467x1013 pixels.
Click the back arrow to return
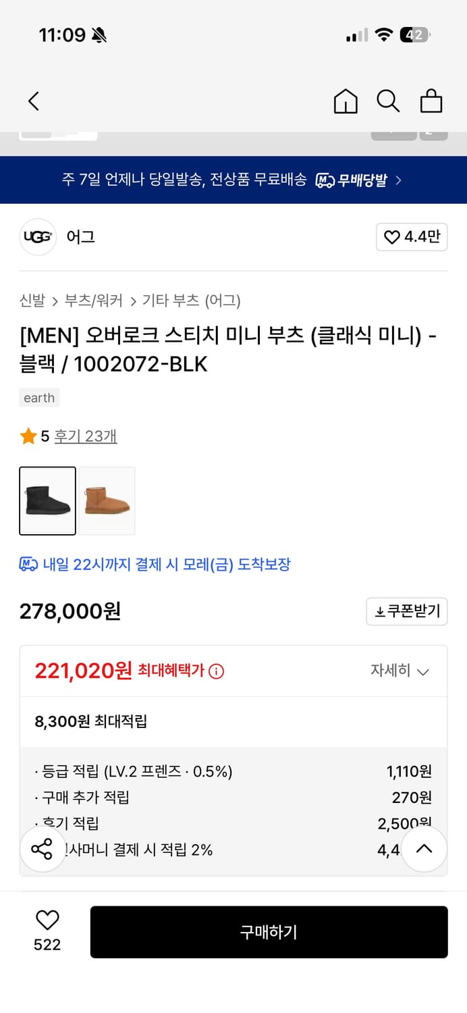(x=33, y=101)
